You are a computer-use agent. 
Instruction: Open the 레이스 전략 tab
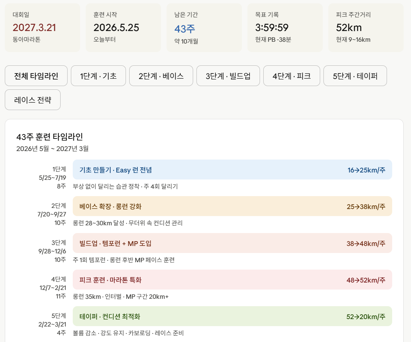32,100
